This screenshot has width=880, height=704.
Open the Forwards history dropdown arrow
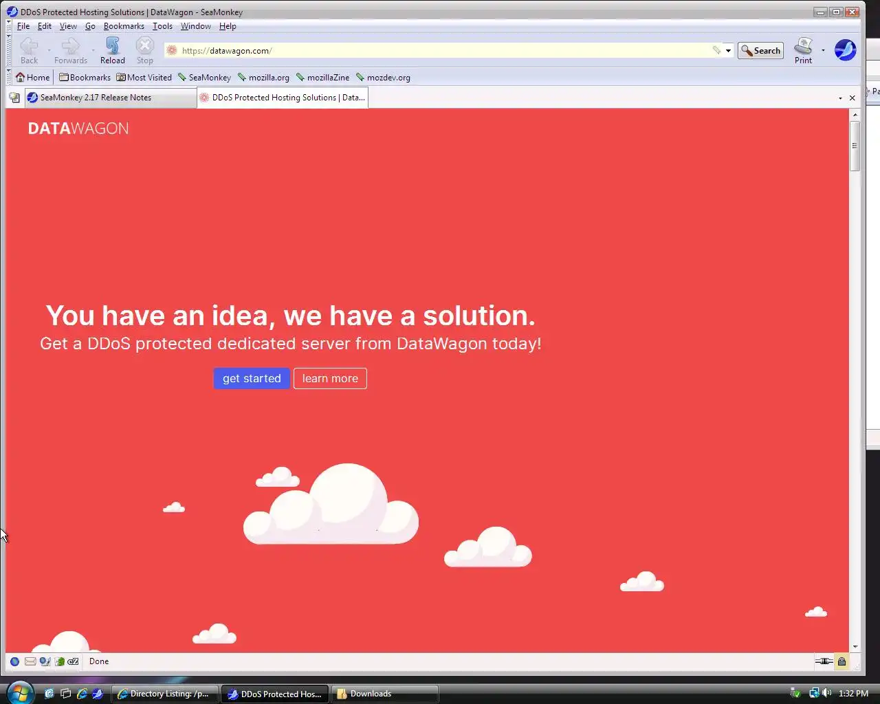pos(93,50)
